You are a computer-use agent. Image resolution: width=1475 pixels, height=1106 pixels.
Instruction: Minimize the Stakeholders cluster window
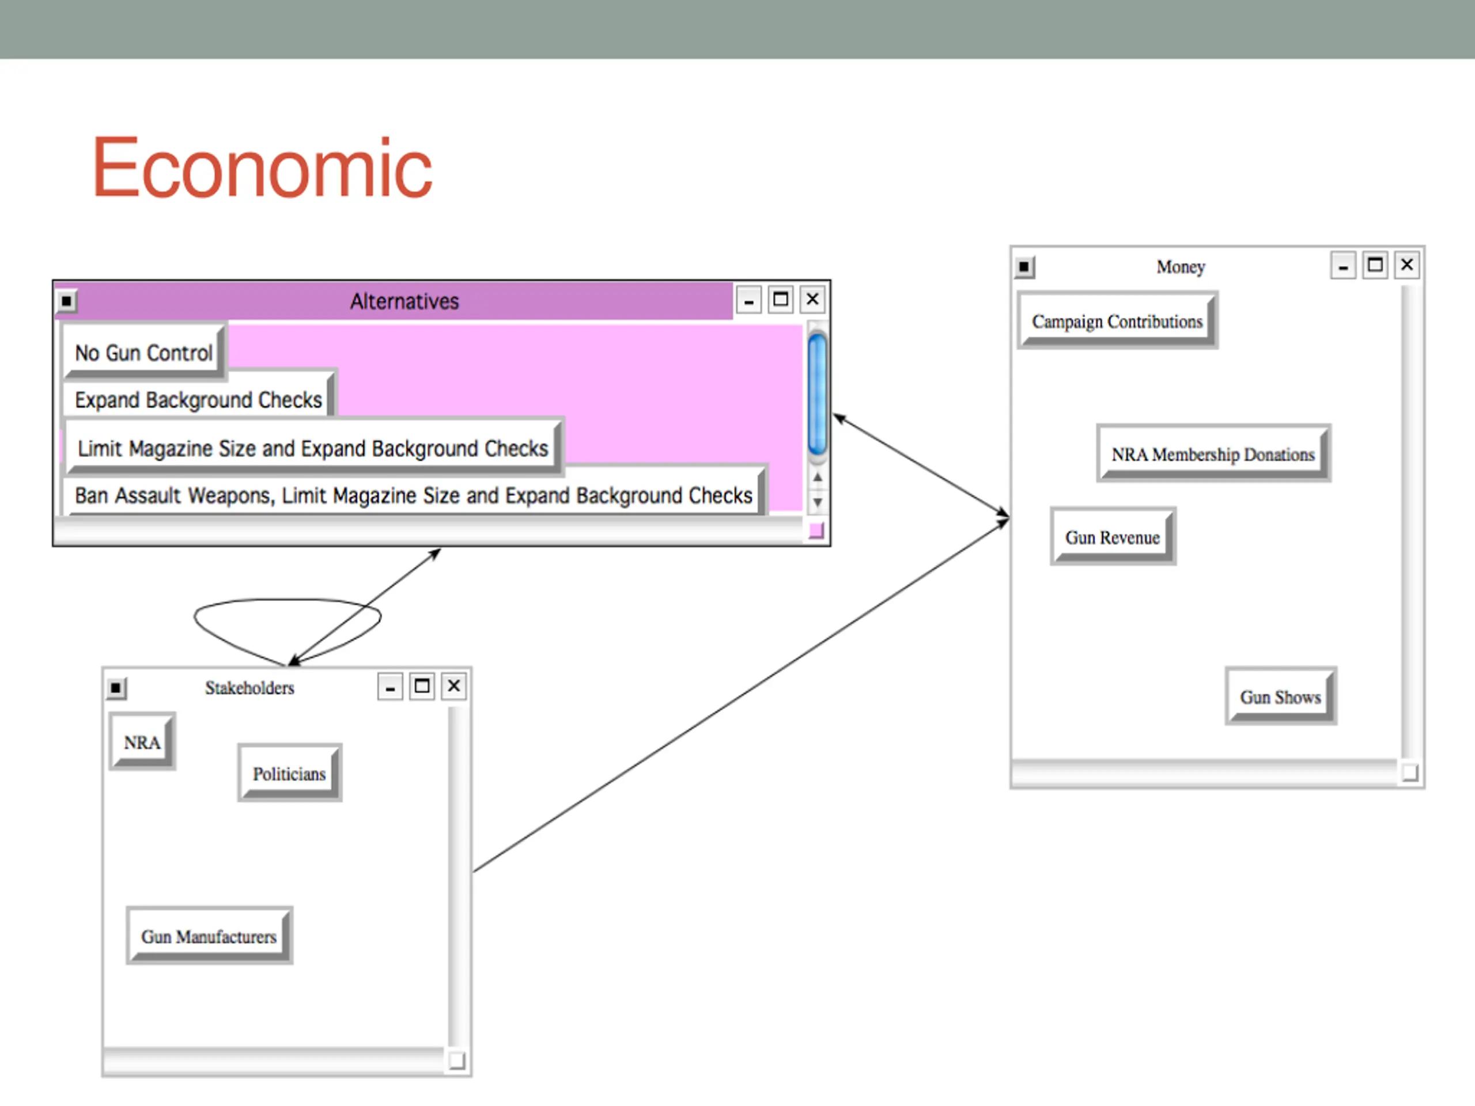[x=390, y=687]
